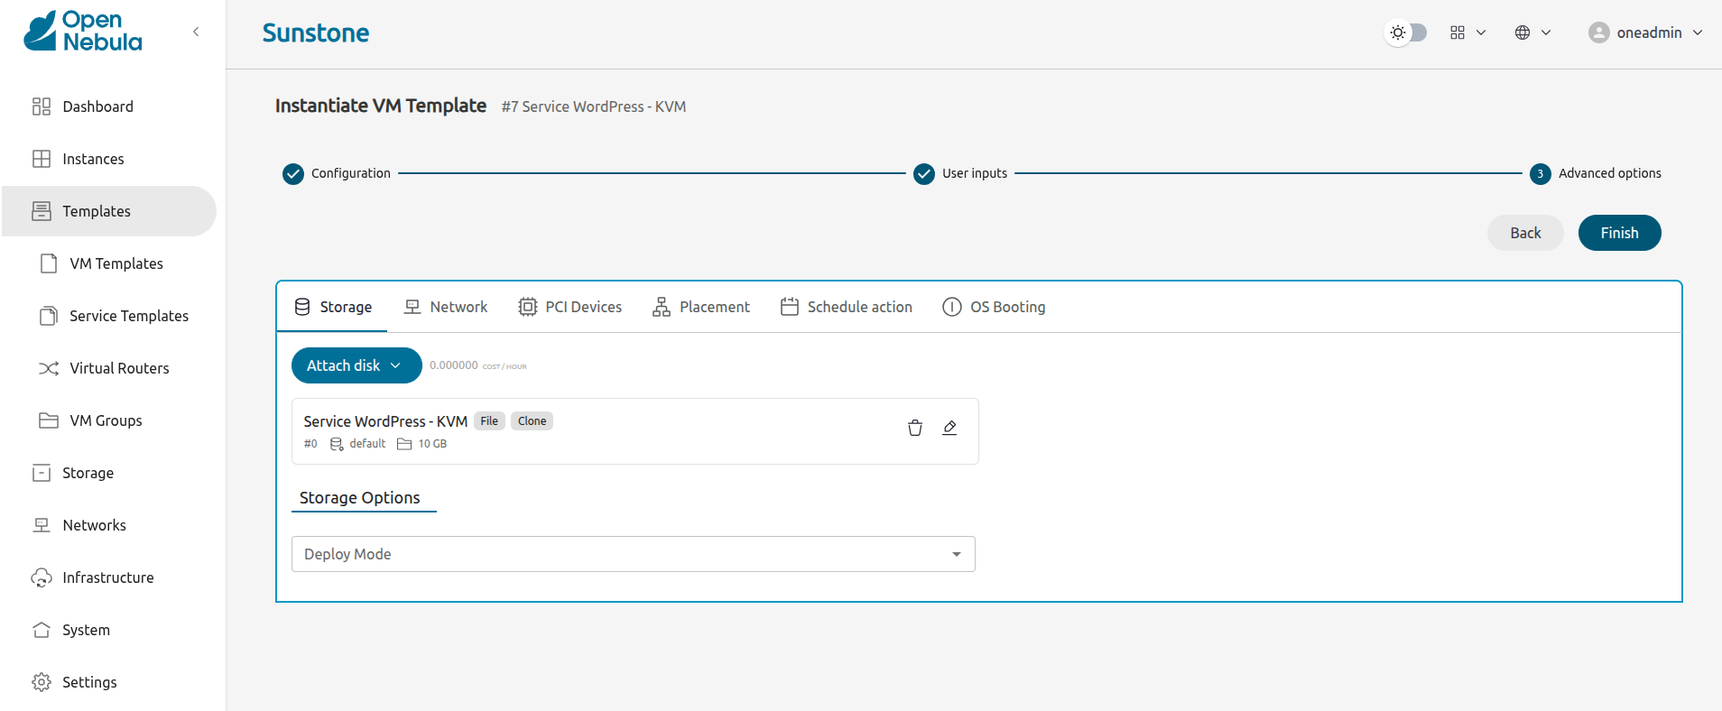Switch to the Network tab

(x=446, y=307)
